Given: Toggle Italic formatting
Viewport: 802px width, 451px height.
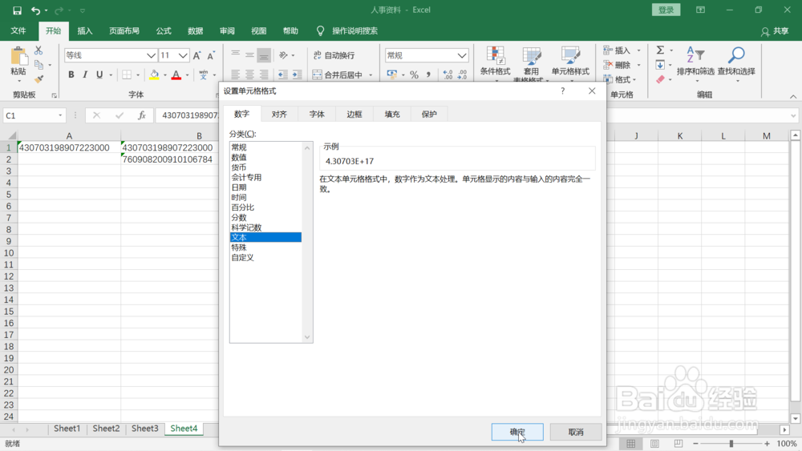Looking at the screenshot, I should point(85,74).
